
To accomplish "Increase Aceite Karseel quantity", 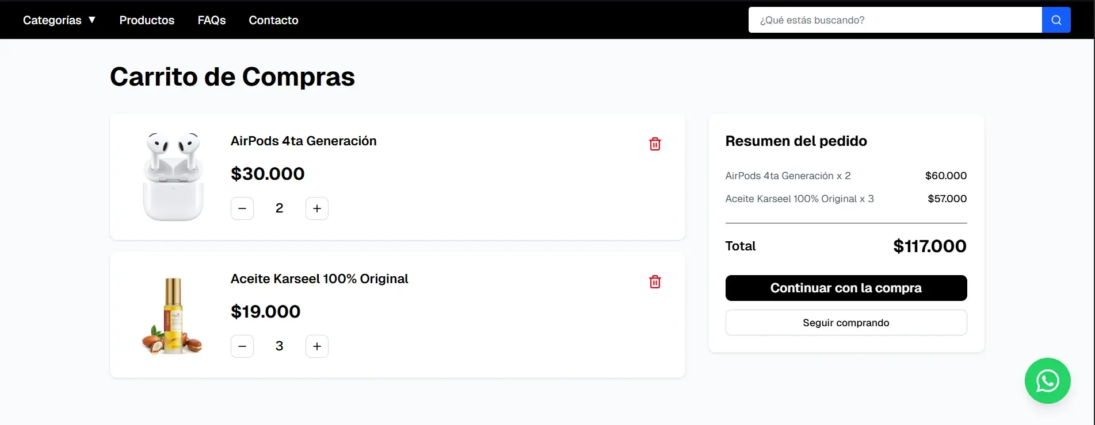I will click(x=317, y=346).
